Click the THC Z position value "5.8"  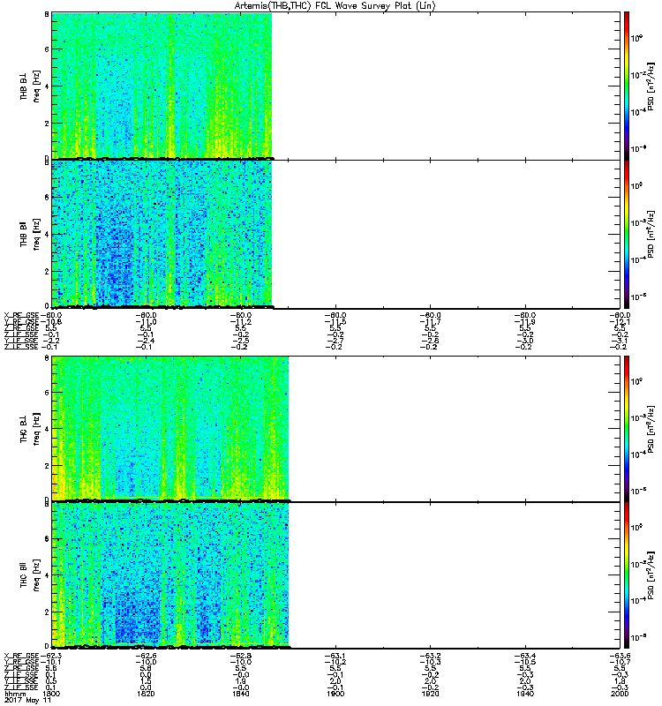146,669
